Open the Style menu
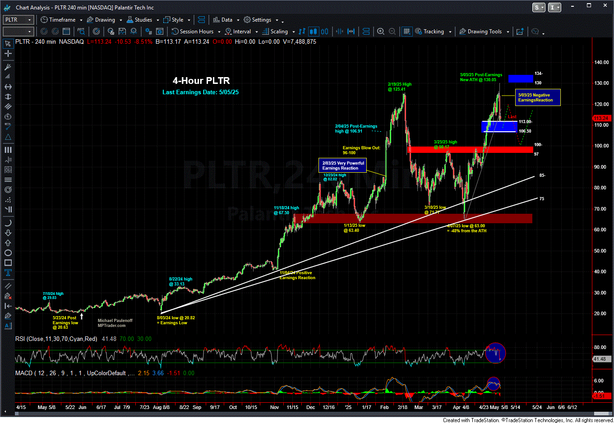The height and width of the screenshot is (423, 614). (174, 20)
